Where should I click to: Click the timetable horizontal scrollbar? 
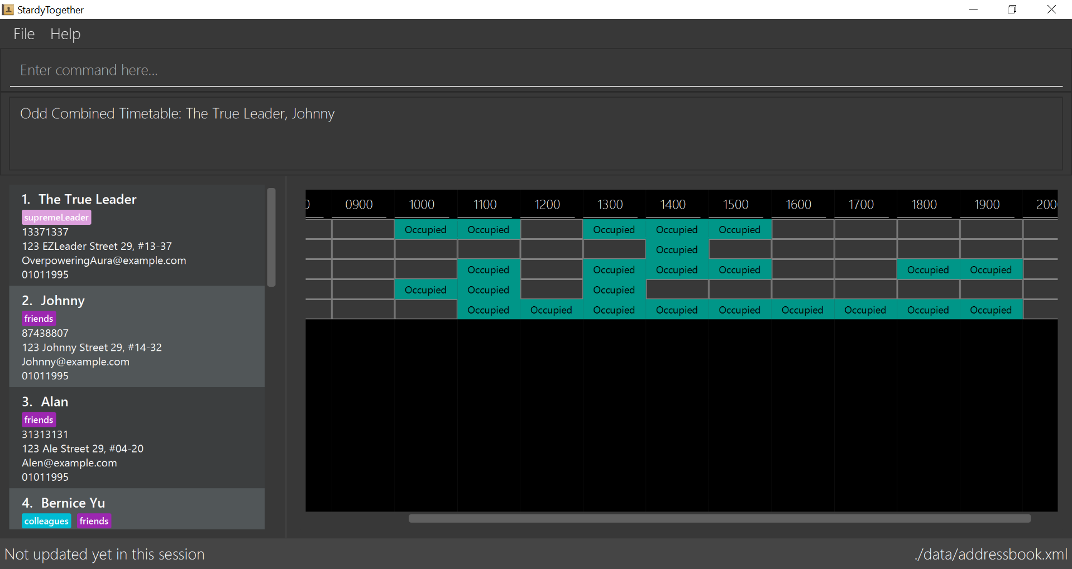719,518
